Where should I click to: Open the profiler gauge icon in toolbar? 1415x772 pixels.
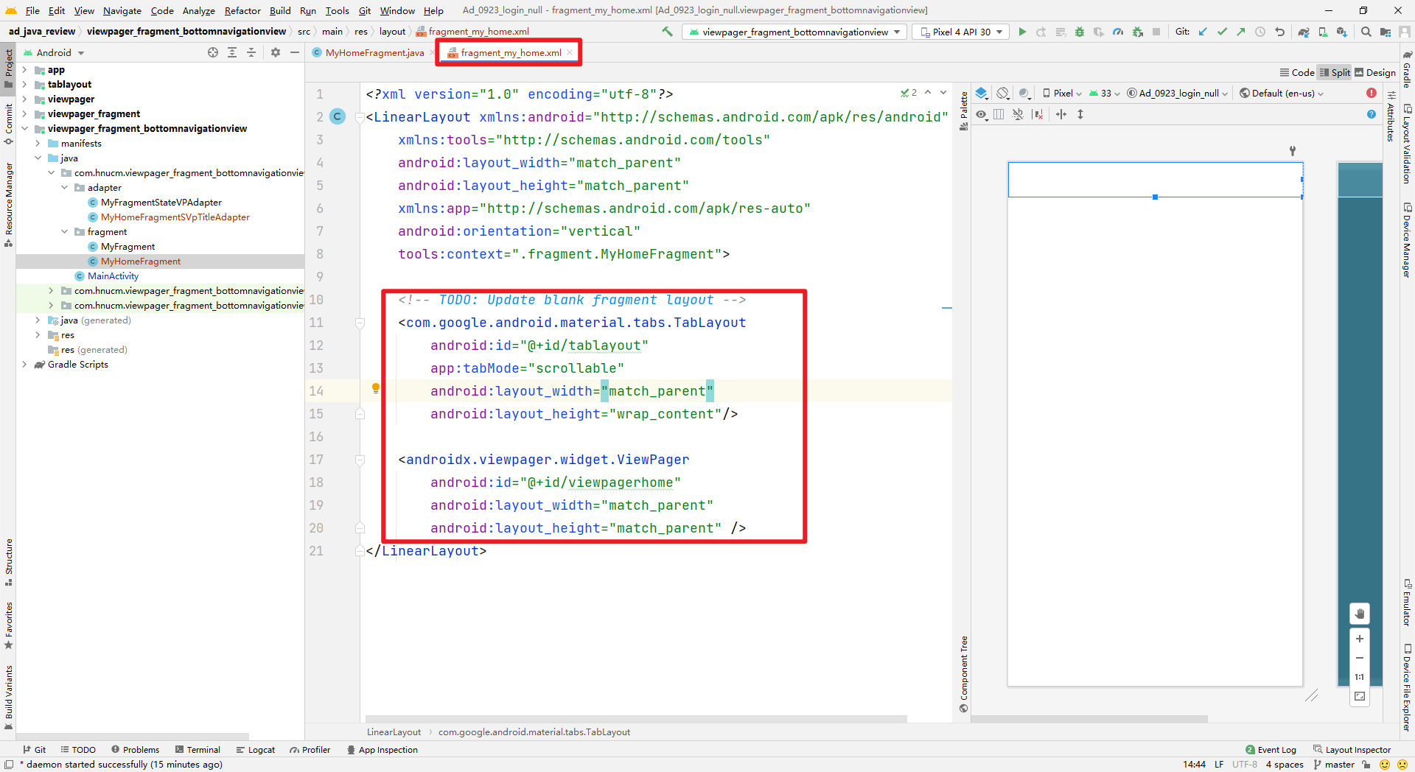(x=1118, y=32)
